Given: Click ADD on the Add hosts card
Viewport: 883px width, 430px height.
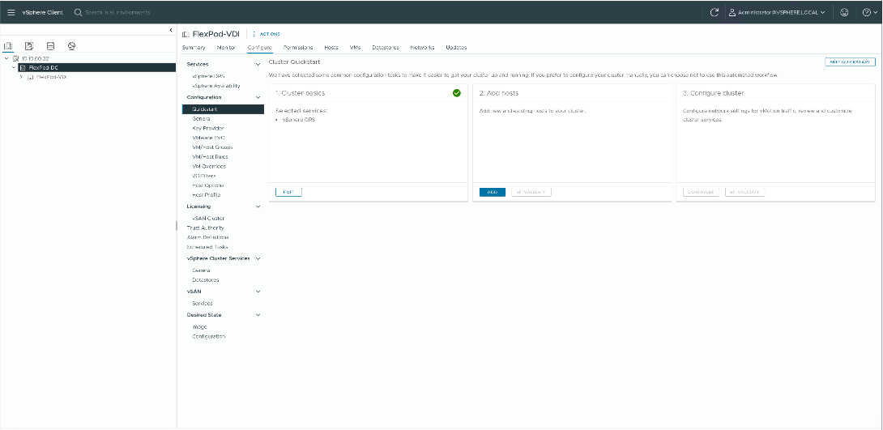Looking at the screenshot, I should point(493,192).
